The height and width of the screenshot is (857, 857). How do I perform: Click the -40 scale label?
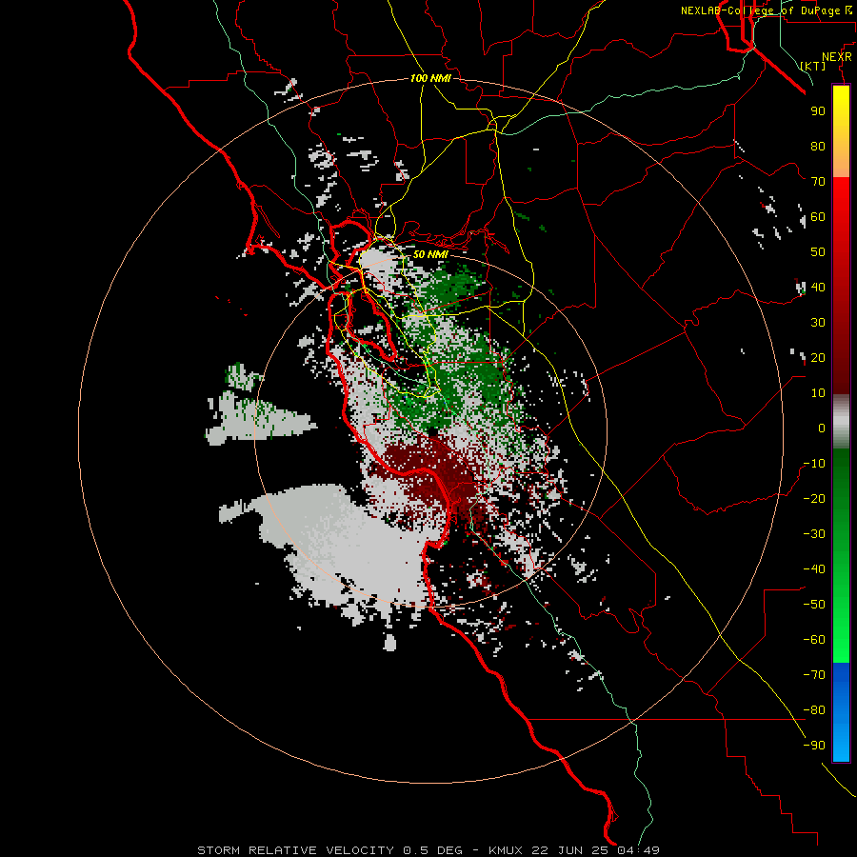click(814, 569)
